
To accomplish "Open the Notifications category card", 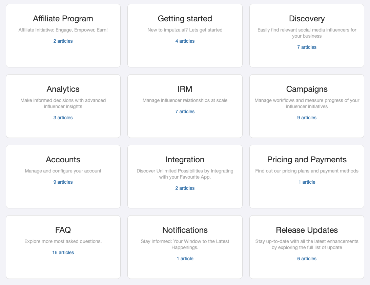I will tap(185, 230).
